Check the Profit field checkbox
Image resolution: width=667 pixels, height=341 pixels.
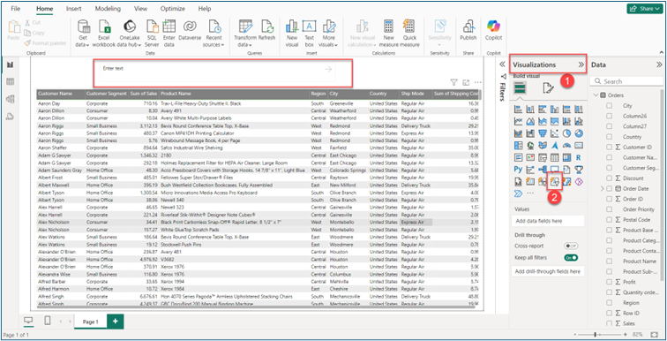click(x=609, y=282)
